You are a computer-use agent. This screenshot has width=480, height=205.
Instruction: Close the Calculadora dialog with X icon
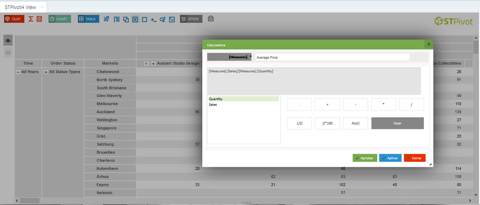429,44
